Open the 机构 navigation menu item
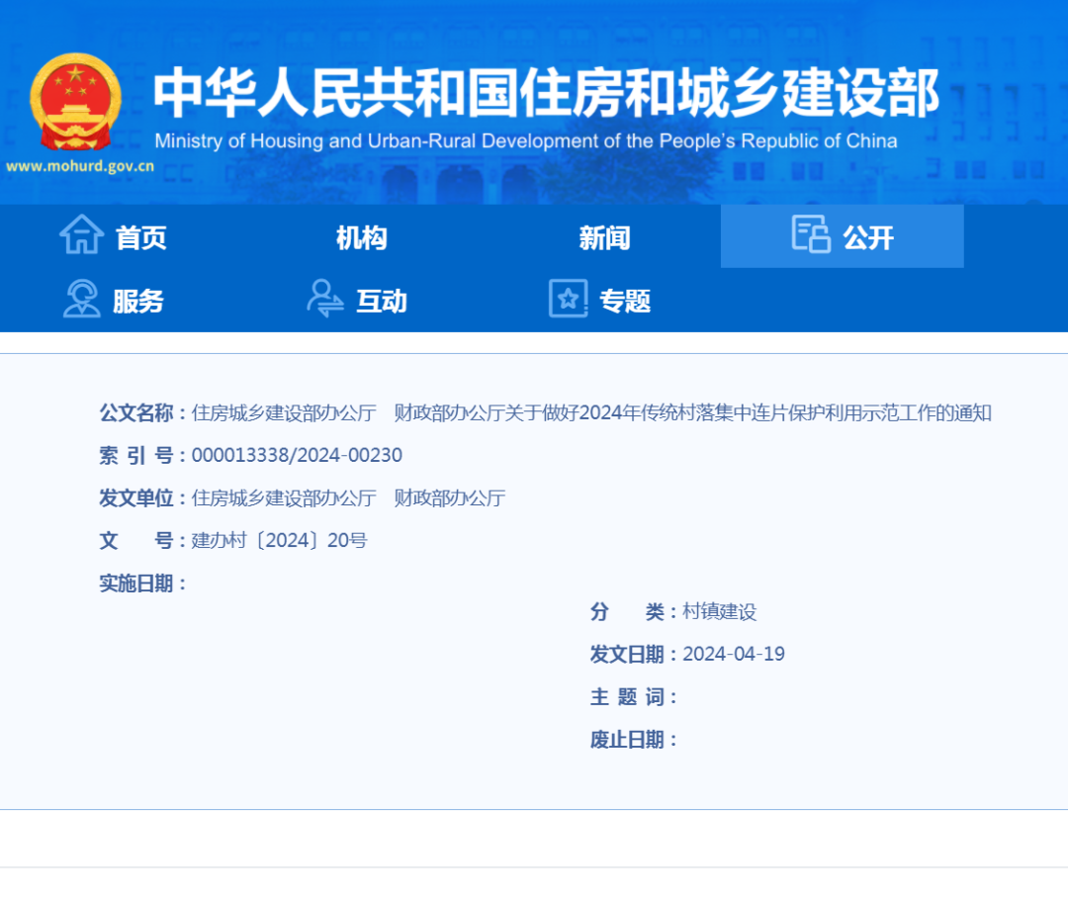Viewport: 1068px width, 900px height. [361, 238]
